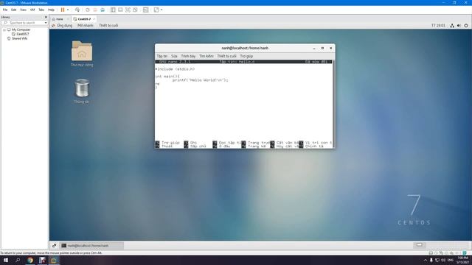
Task: Minimize the terminal window
Action: [314, 48]
